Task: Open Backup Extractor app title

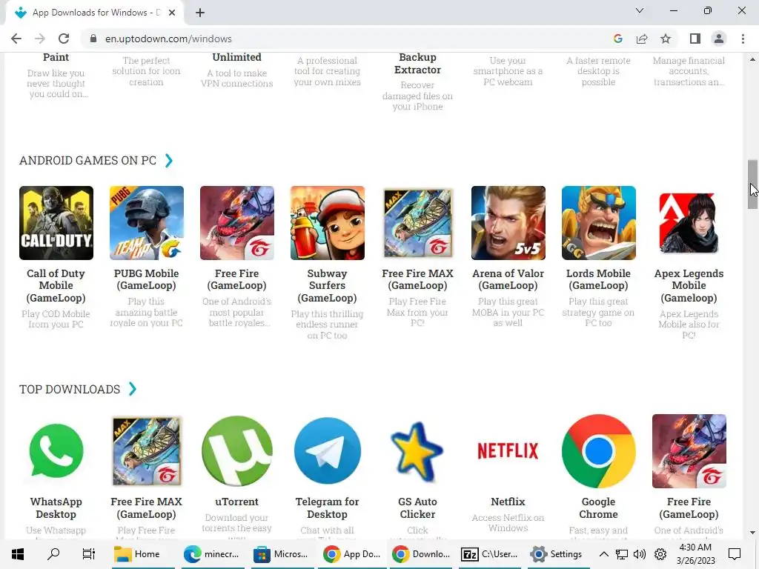Action: pyautogui.click(x=417, y=64)
